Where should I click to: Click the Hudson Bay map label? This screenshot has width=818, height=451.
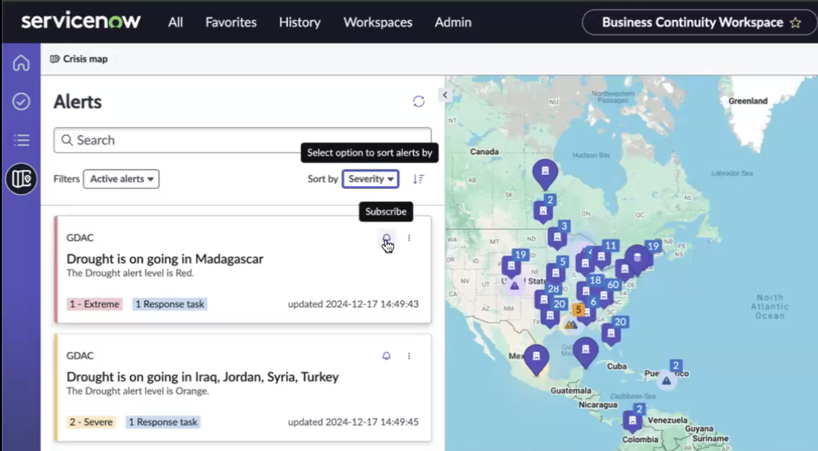[x=592, y=155]
